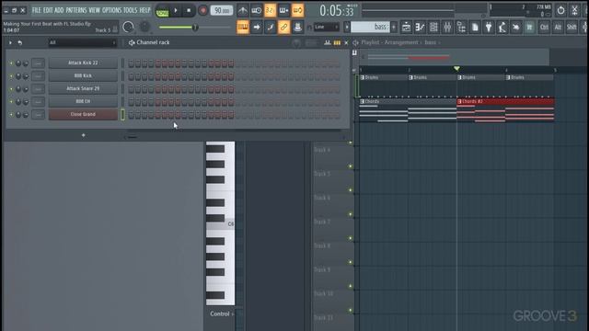The height and width of the screenshot is (331, 589).
Task: Open the FILE menu
Action: (37, 10)
